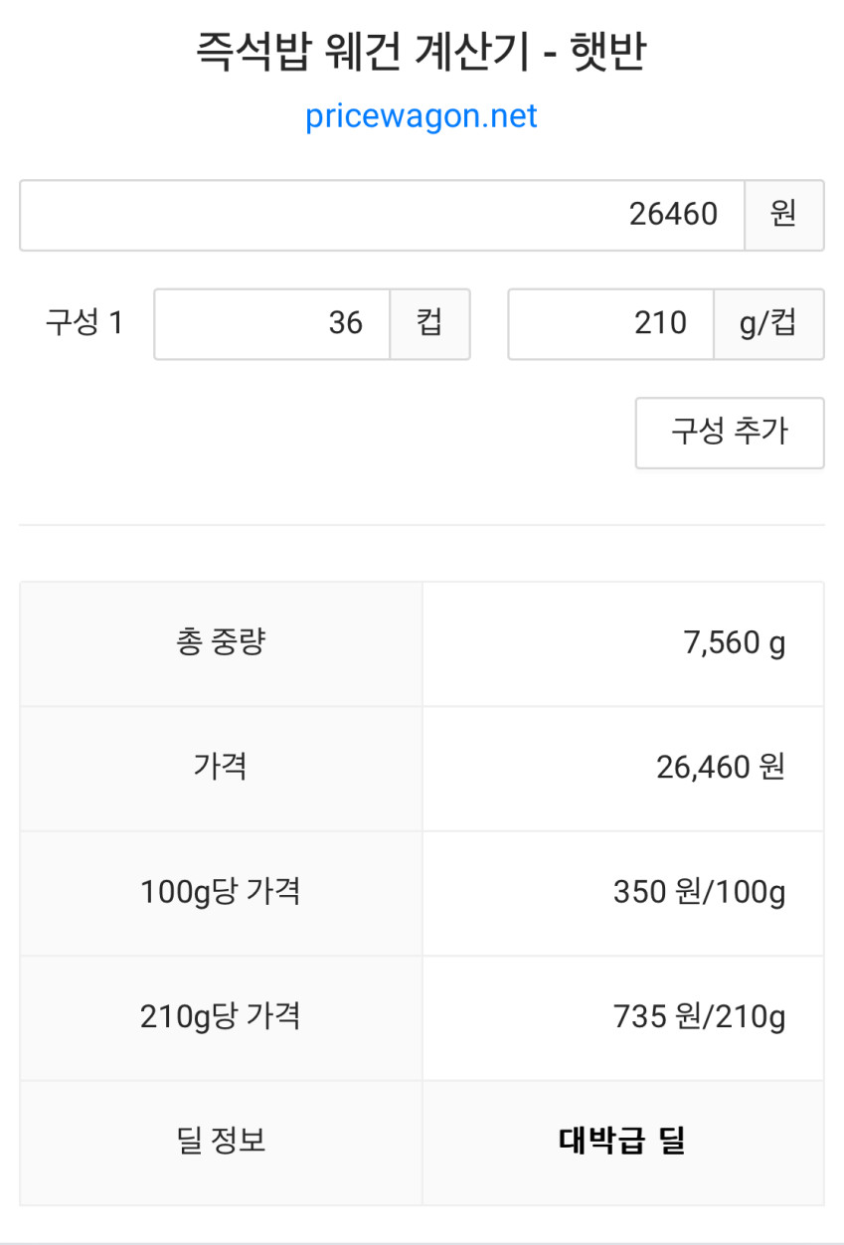
Task: Click the 대박급 딜 result text
Action: [622, 1142]
